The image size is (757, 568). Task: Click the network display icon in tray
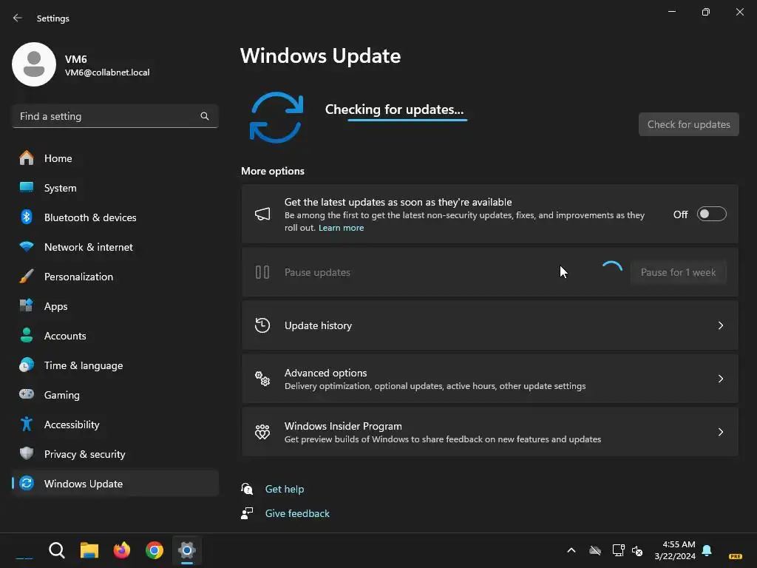619,550
